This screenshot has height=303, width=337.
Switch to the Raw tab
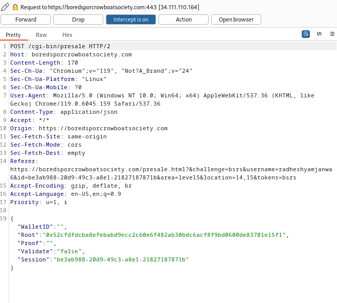(x=41, y=35)
